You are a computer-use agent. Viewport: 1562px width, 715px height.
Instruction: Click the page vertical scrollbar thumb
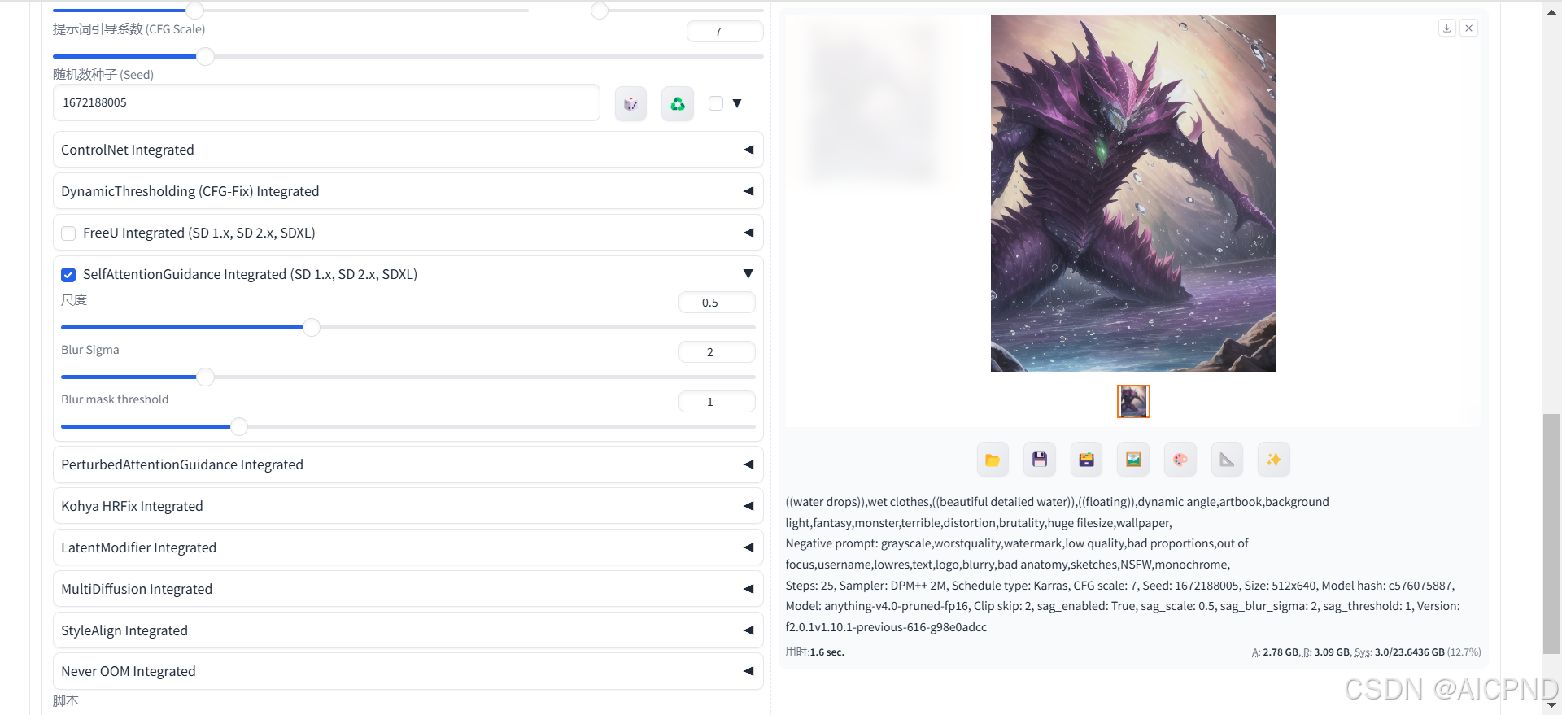coord(1552,534)
